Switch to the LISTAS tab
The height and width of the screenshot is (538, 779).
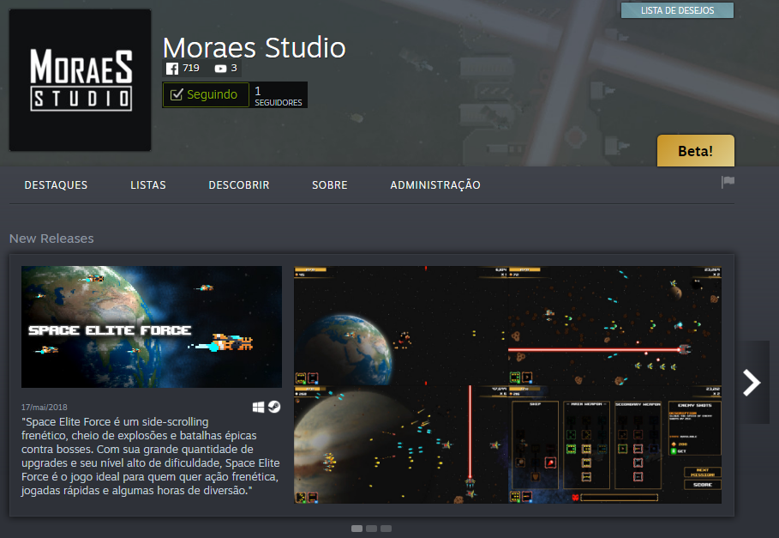click(x=148, y=185)
